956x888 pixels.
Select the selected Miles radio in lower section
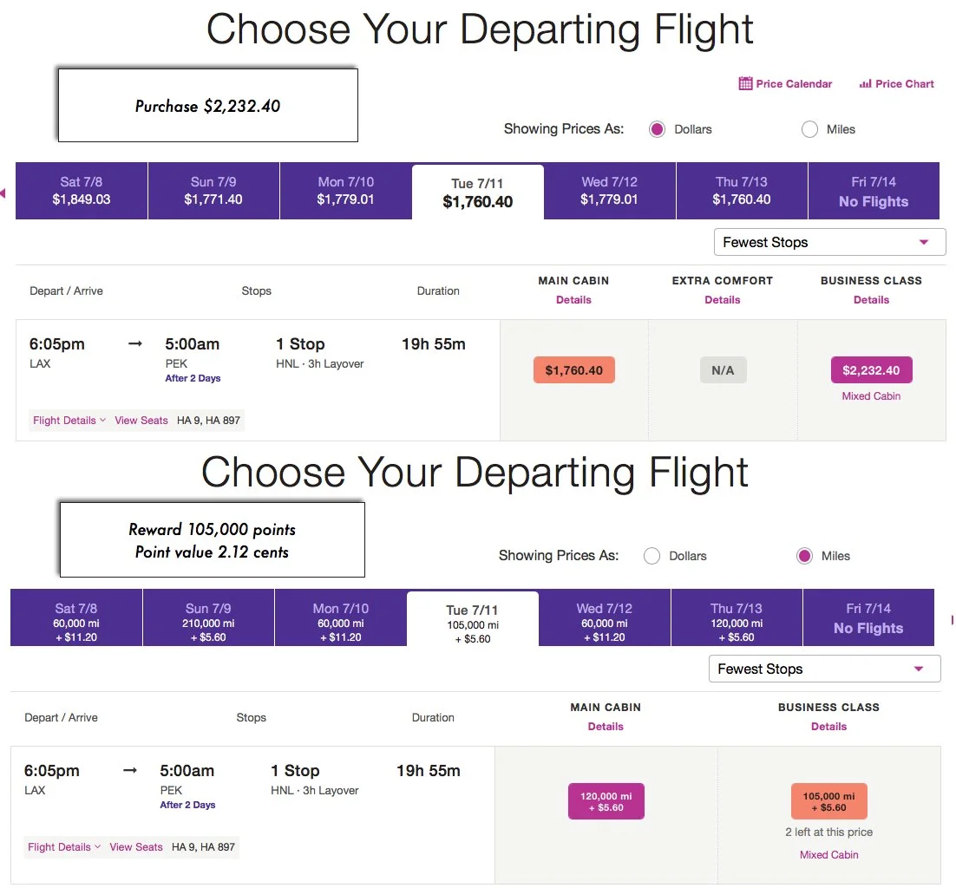click(x=805, y=556)
